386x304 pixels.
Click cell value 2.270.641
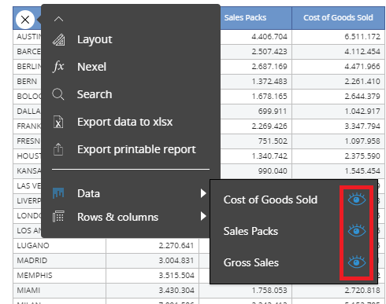[176, 246]
